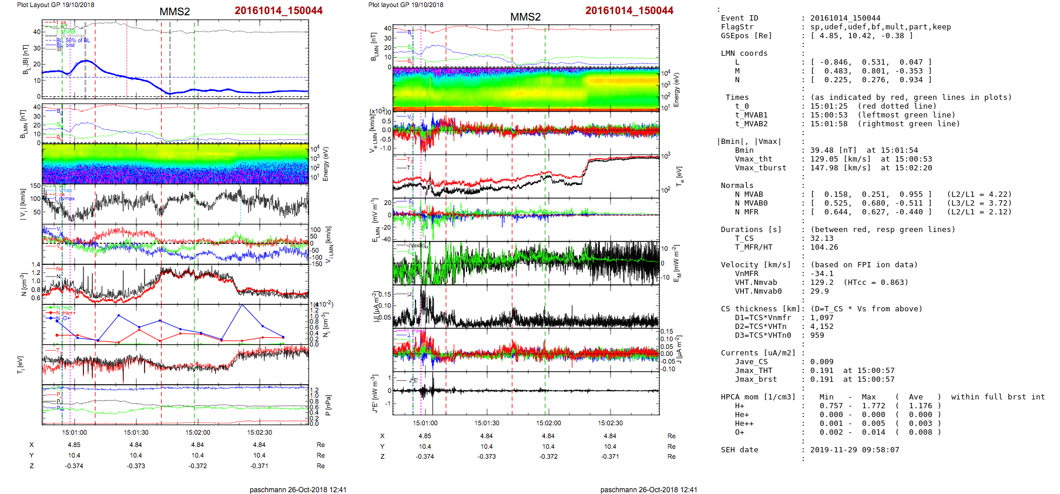Click the 15:02:30 time tick under right plot
The width and height of the screenshot is (1060, 494).
tap(610, 423)
